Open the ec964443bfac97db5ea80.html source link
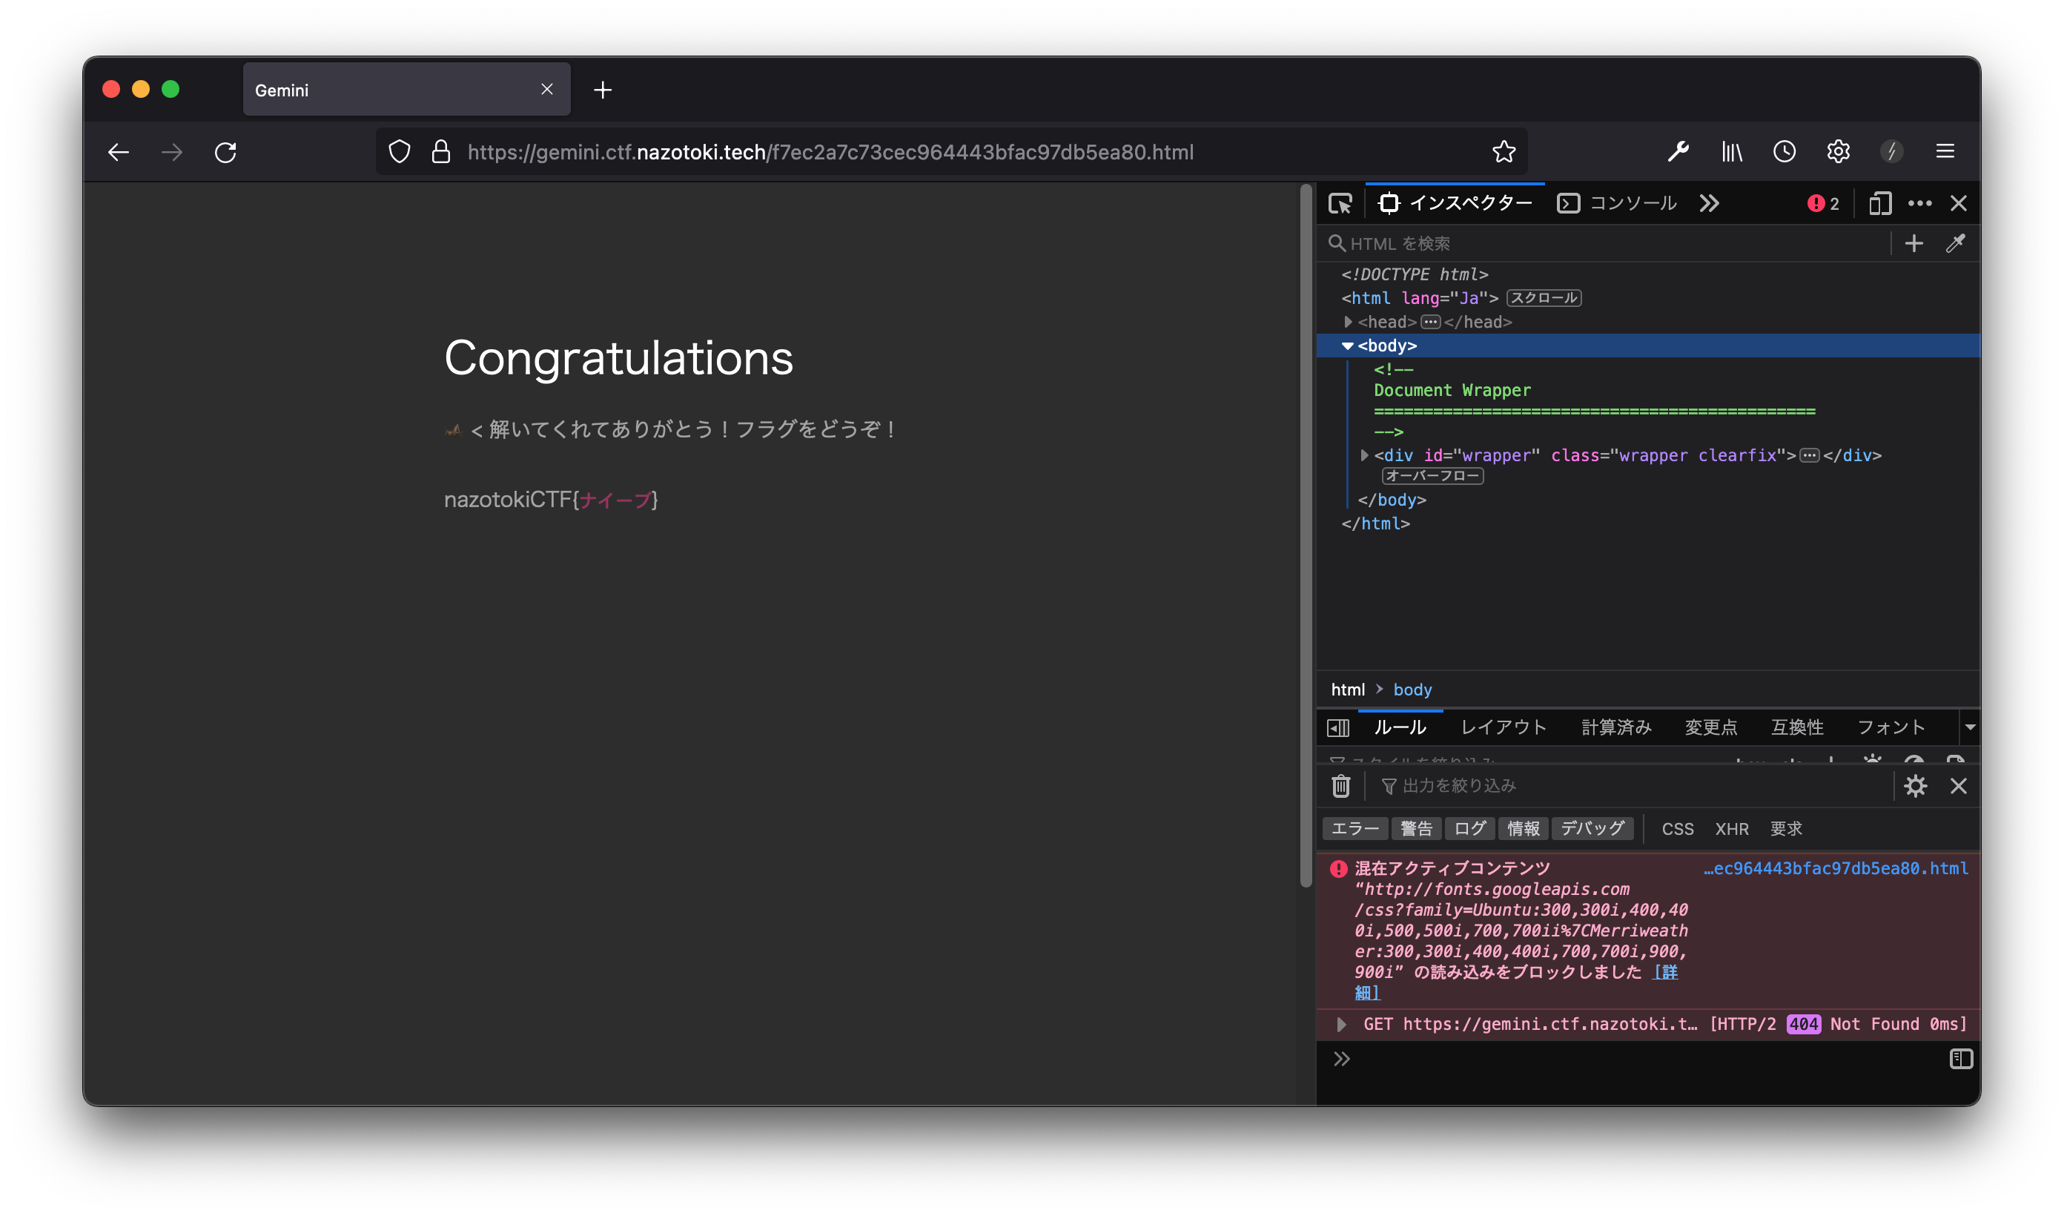The image size is (2064, 1216). click(1836, 868)
